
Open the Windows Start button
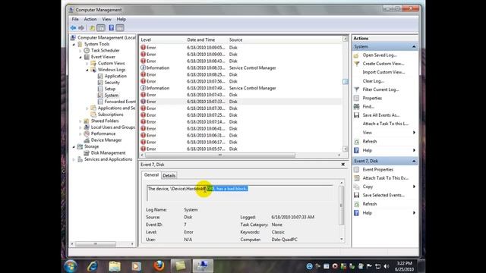(x=71, y=266)
